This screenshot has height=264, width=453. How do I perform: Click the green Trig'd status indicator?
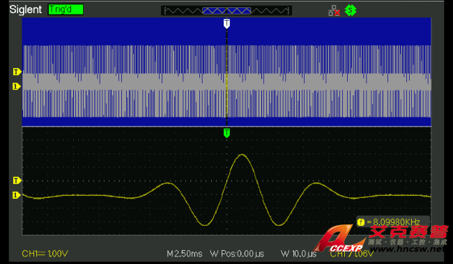[66, 10]
